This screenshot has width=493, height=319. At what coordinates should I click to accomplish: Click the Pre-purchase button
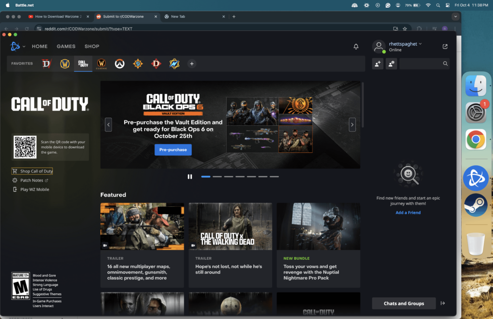click(x=173, y=150)
